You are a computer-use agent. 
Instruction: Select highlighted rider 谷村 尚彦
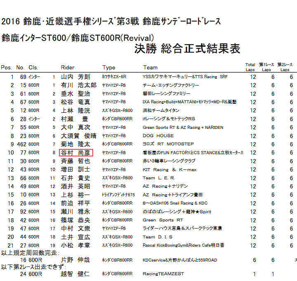[x=76, y=153]
